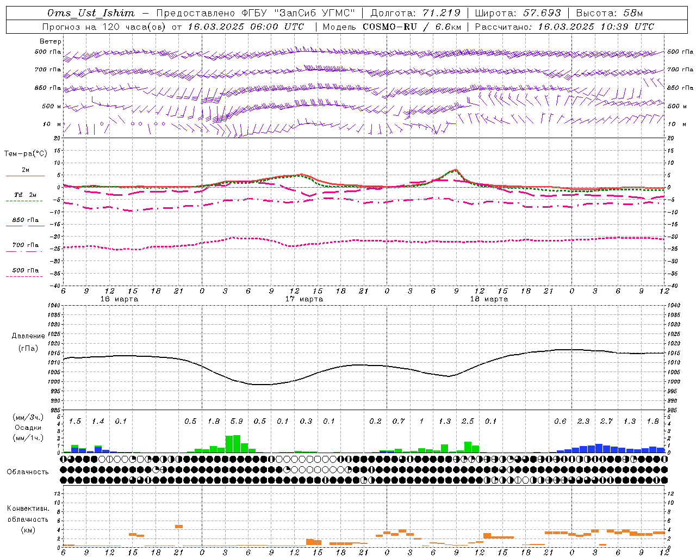Click the 0.7 precipitation value
This screenshot has width=696, height=557.
399,422
